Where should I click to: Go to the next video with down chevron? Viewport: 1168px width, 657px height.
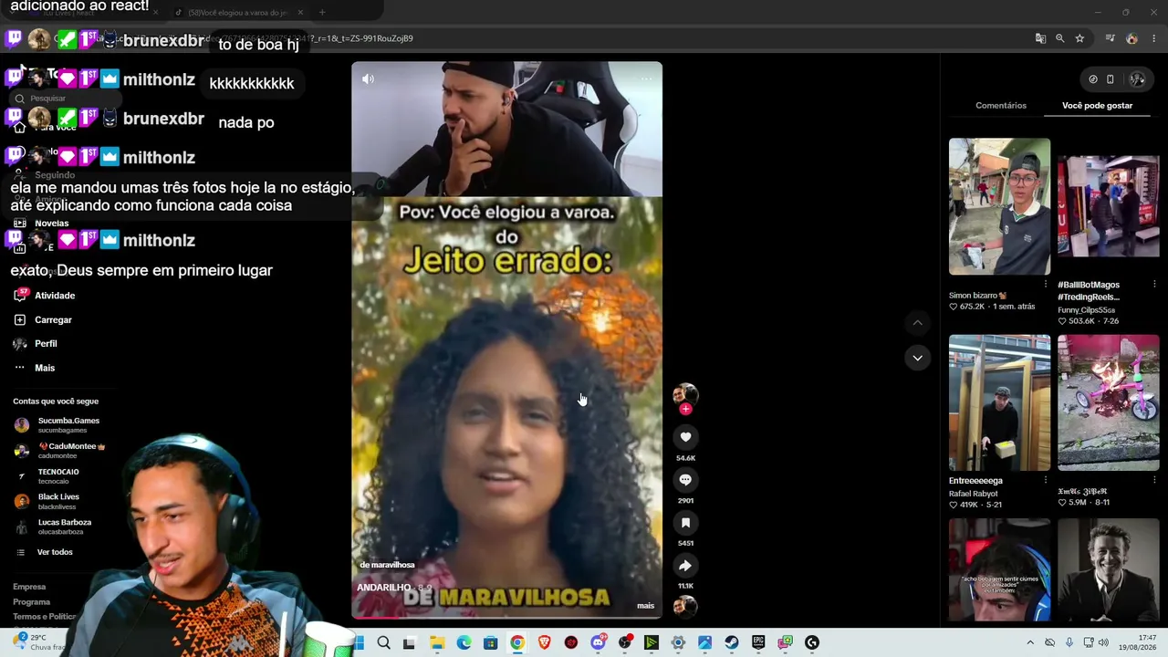[917, 358]
